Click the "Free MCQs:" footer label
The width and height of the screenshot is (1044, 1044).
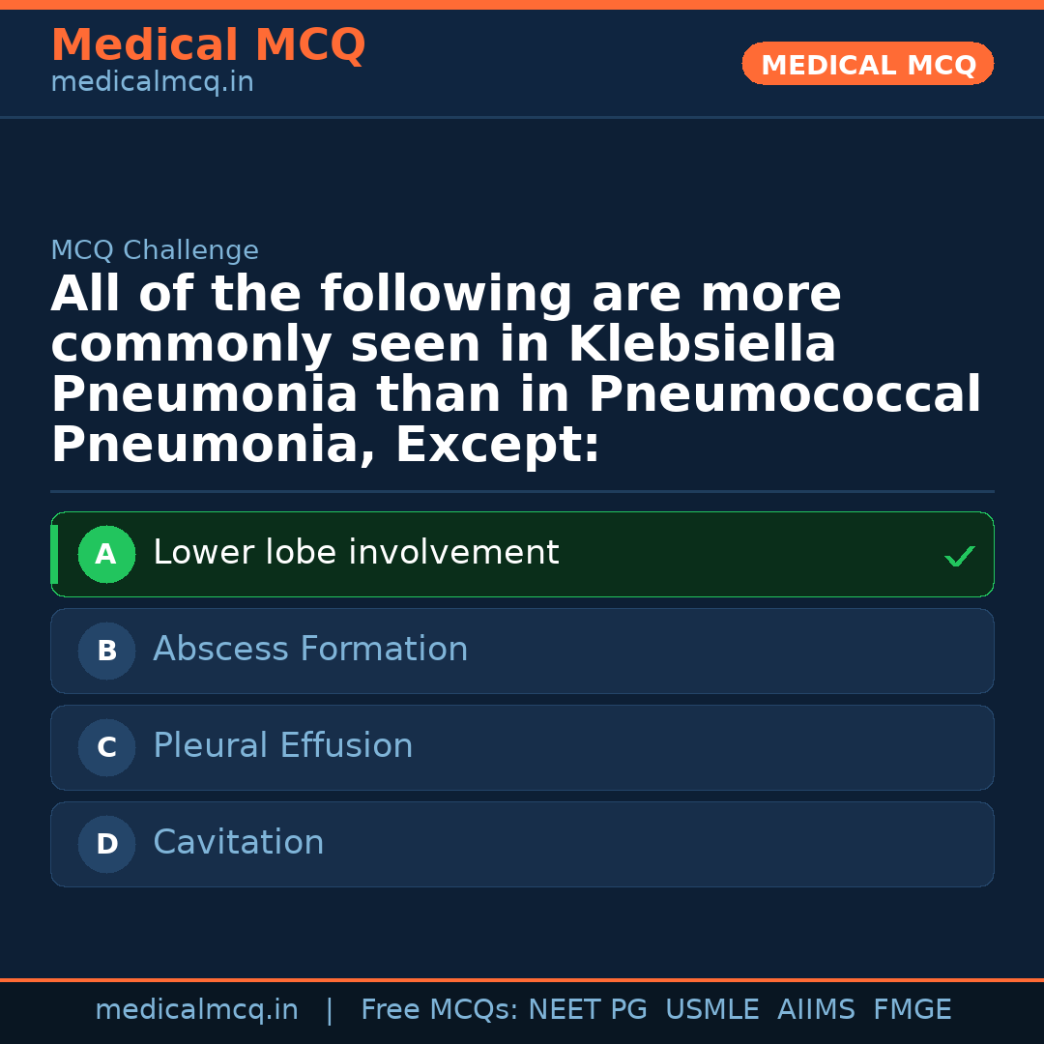(x=440, y=1010)
